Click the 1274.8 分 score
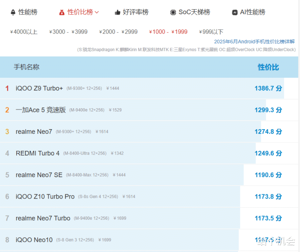300x252 pixels. (268, 132)
